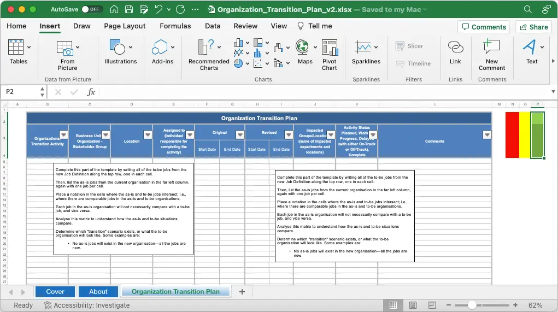Select the About sheet tab

(x=98, y=292)
